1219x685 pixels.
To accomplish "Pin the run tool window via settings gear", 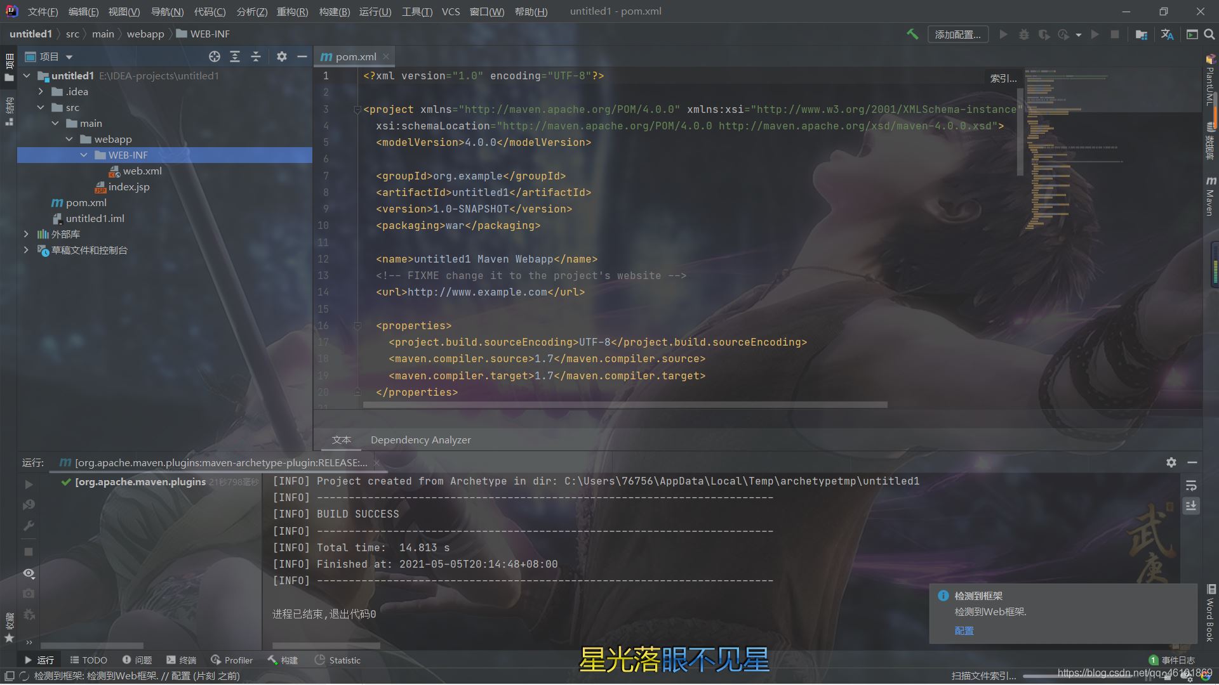I will pyautogui.click(x=1170, y=462).
